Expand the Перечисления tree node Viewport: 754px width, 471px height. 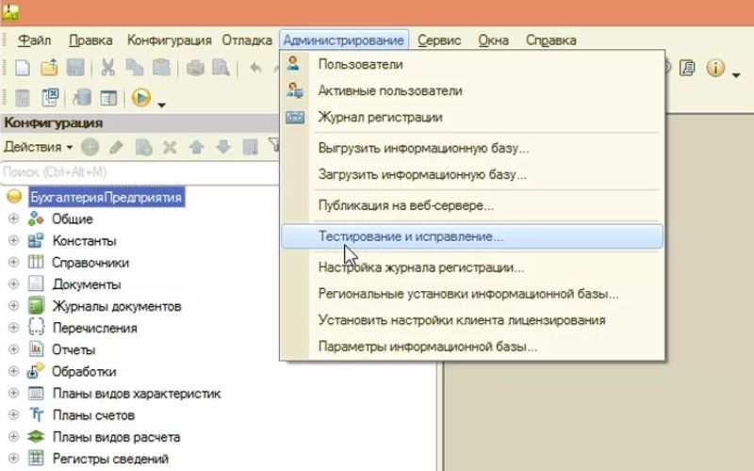tap(13, 328)
